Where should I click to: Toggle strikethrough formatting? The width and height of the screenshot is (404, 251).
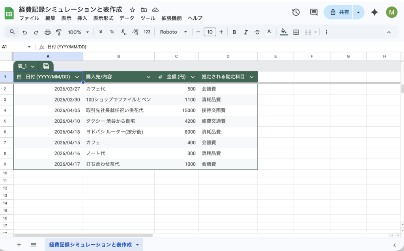tap(257, 32)
